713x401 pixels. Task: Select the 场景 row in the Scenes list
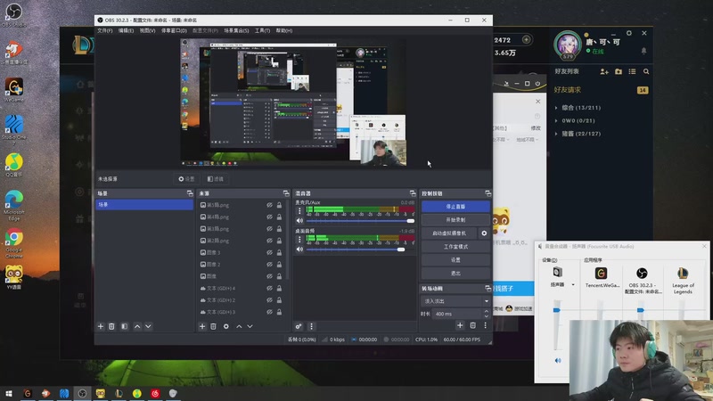(x=144, y=205)
